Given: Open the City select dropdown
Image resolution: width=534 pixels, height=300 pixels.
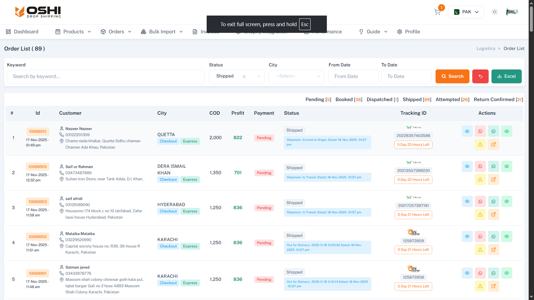Looking at the screenshot, I should coord(296,76).
